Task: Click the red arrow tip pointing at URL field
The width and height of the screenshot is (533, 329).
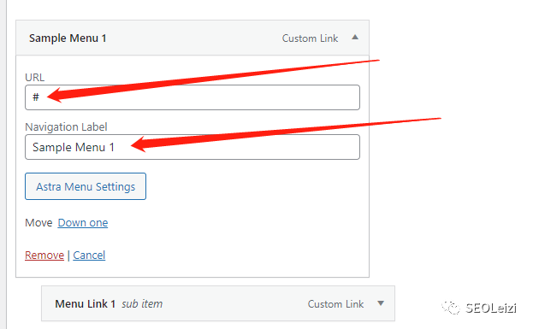Action: point(50,96)
